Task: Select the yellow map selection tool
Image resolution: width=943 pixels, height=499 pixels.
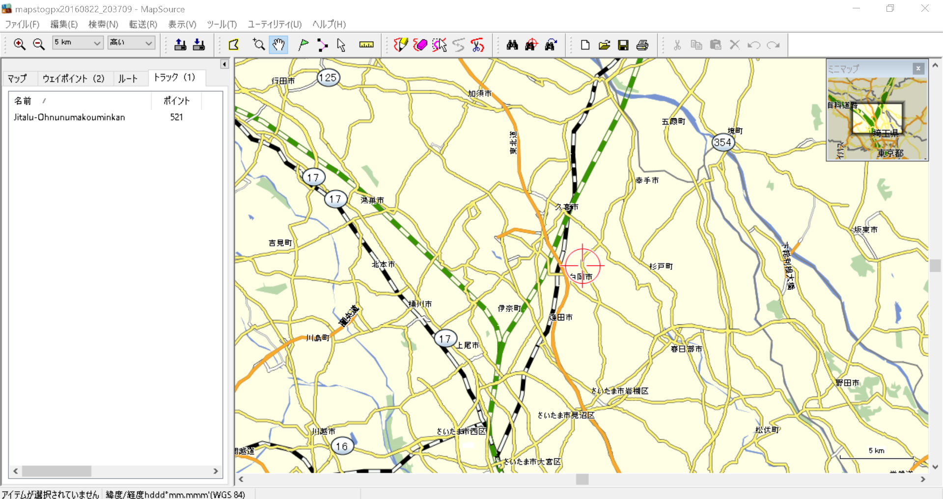Action: coord(234,45)
